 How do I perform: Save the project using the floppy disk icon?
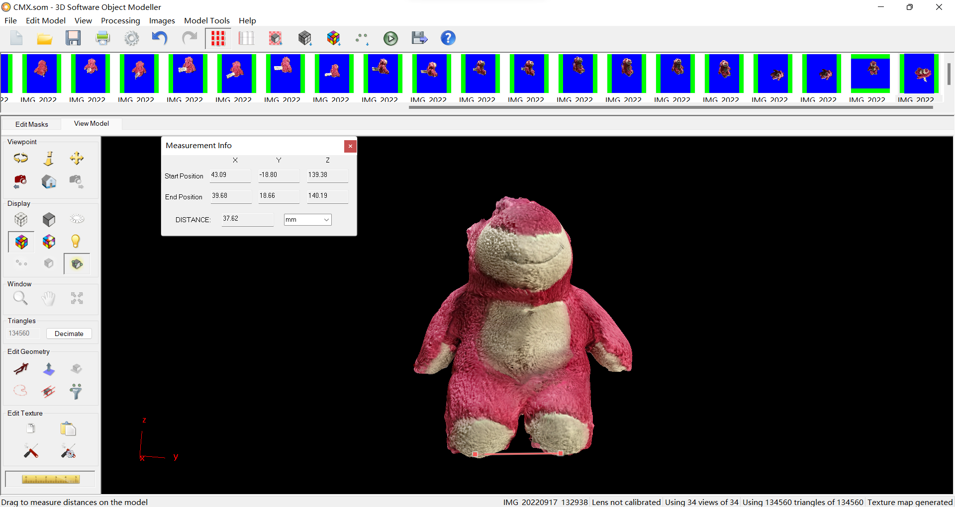point(73,38)
